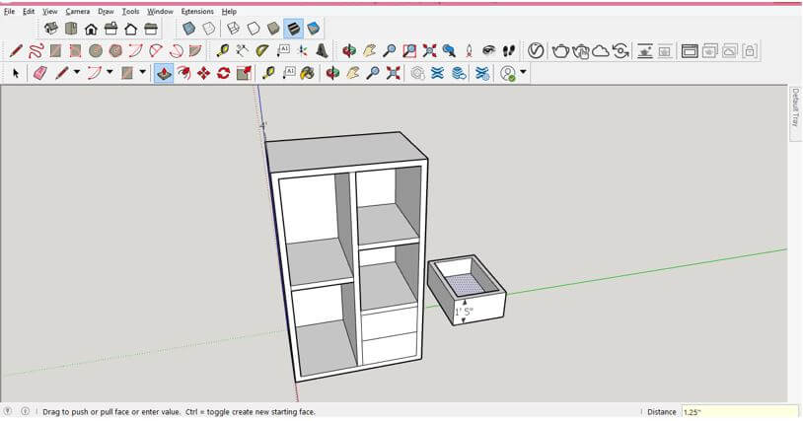The image size is (803, 421).
Task: Select the Axes tool
Action: click(x=303, y=50)
